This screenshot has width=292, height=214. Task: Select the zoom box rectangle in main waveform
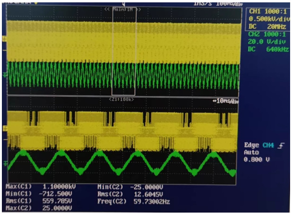pos(123,51)
